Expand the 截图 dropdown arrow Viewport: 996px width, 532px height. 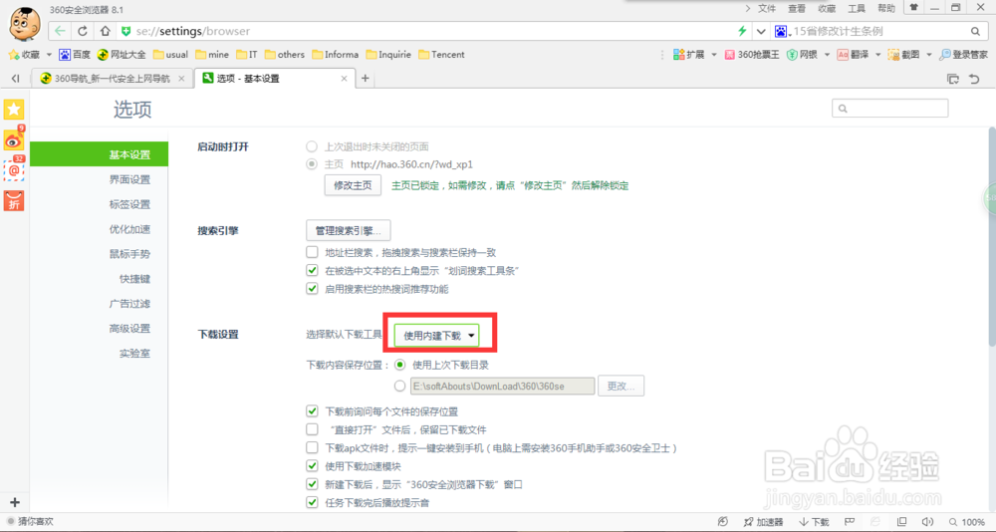coord(929,55)
